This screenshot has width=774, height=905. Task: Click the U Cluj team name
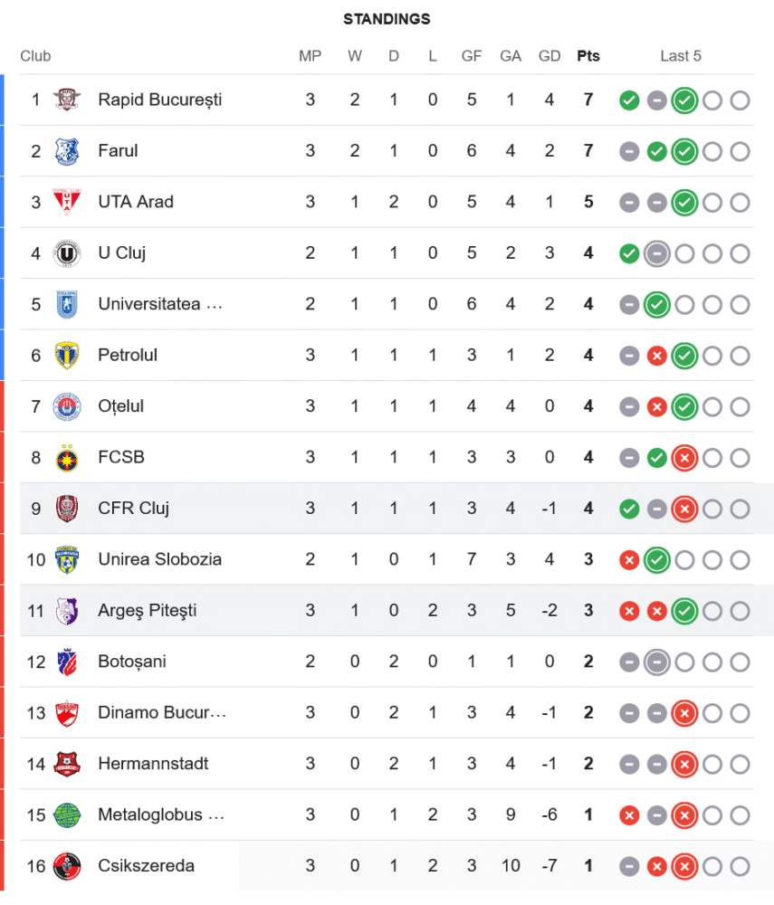coord(122,253)
